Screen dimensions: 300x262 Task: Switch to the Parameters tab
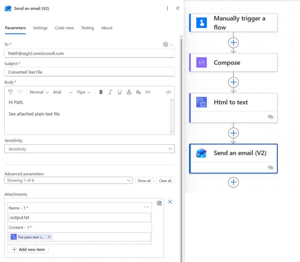click(x=15, y=28)
